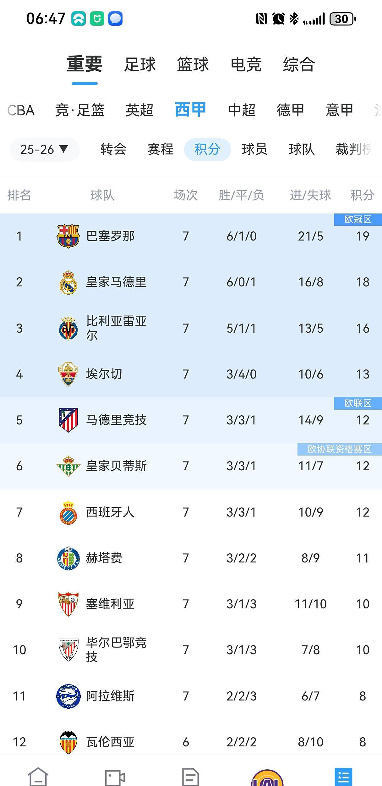This screenshot has height=786, width=382.
Task: Tap the Atlético Madrid club crest
Action: coord(68,420)
